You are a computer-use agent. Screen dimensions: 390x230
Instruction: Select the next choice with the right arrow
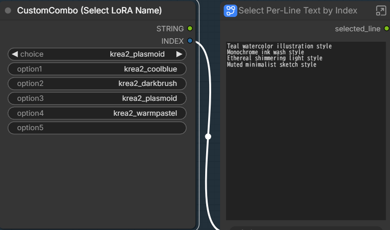coord(179,54)
